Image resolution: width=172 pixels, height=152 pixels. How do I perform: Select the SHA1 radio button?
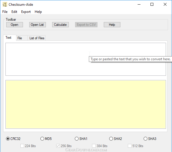click(81, 139)
